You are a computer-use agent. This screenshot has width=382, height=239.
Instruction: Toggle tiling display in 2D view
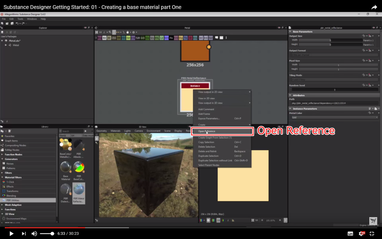(x=208, y=220)
